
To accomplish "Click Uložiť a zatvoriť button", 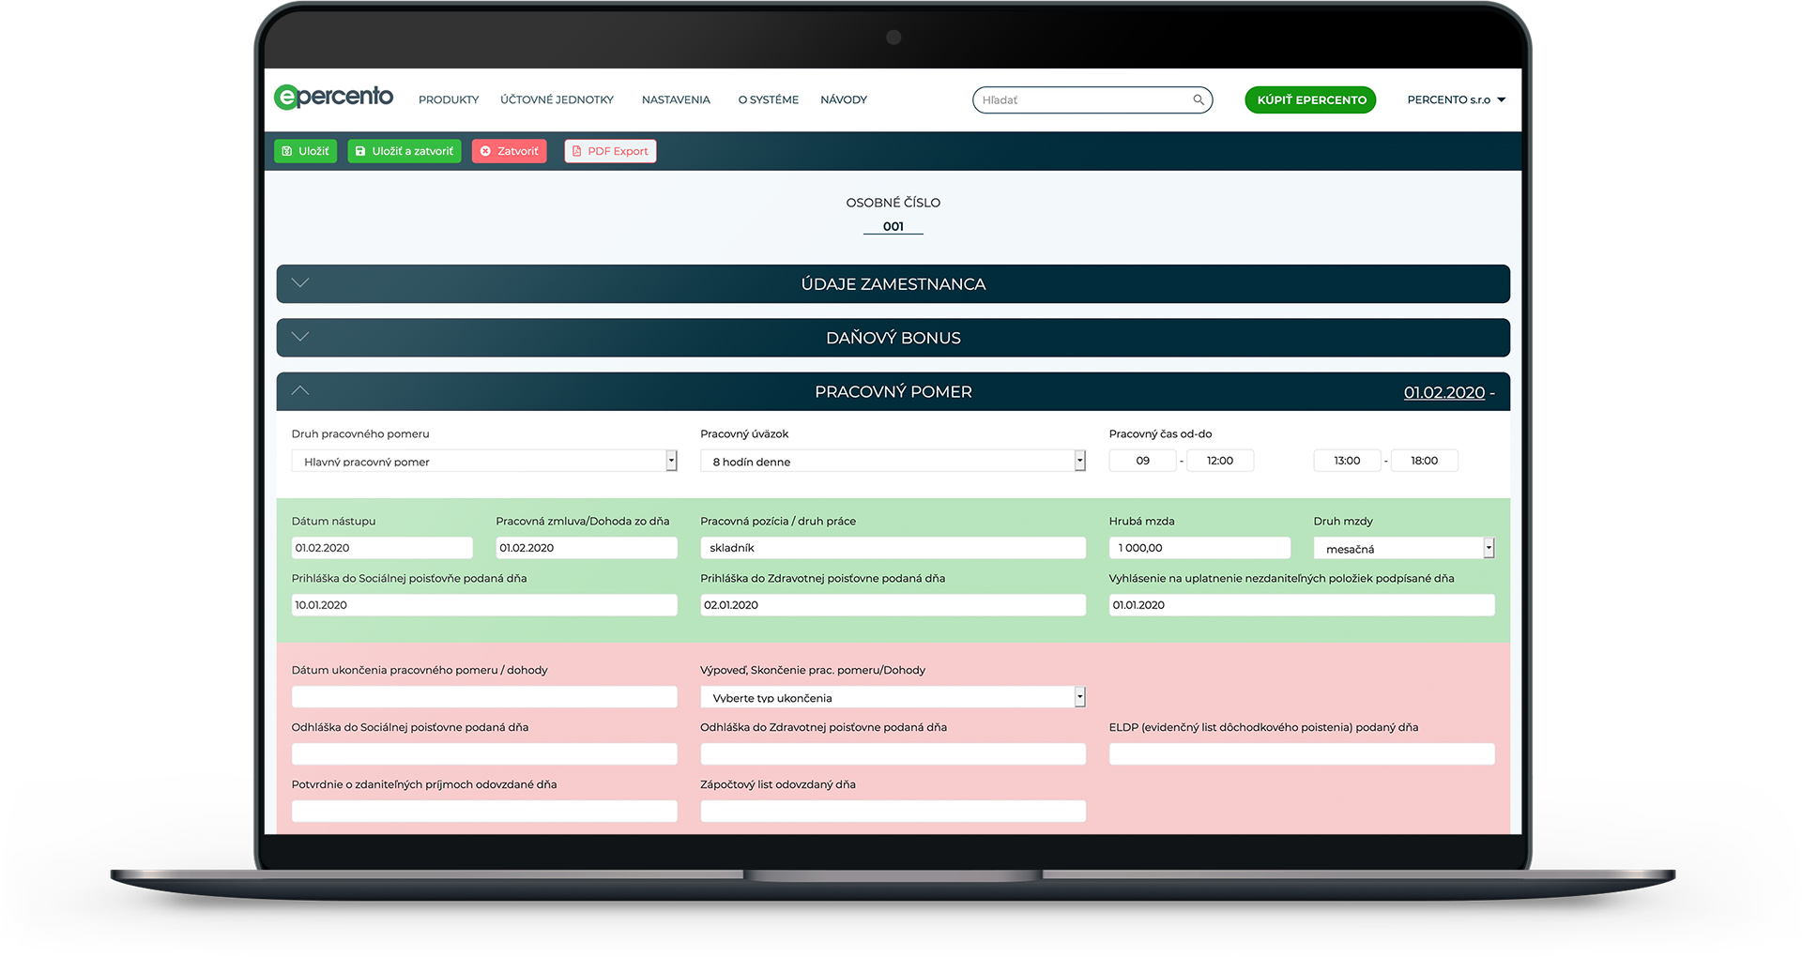I will point(404,151).
